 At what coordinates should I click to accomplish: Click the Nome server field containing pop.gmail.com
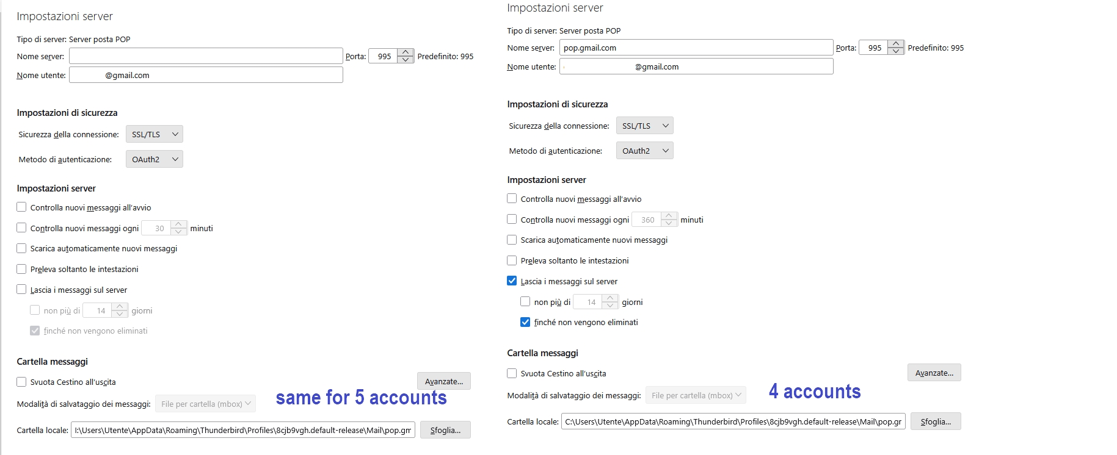696,48
